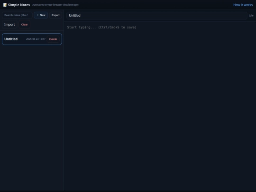Click the 2025-08-23 12:17 timestamp on the note
256x192 pixels.
(36, 39)
